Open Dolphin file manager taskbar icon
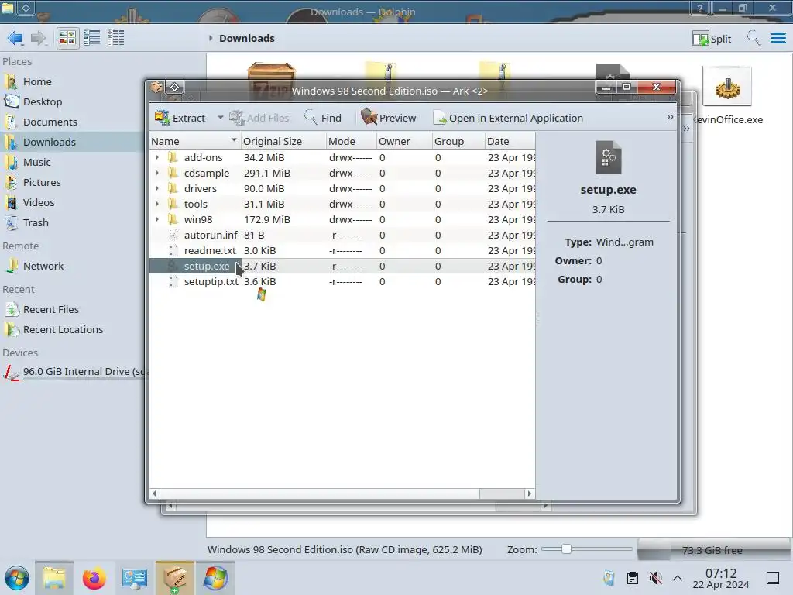This screenshot has width=793, height=595. pos(54,578)
